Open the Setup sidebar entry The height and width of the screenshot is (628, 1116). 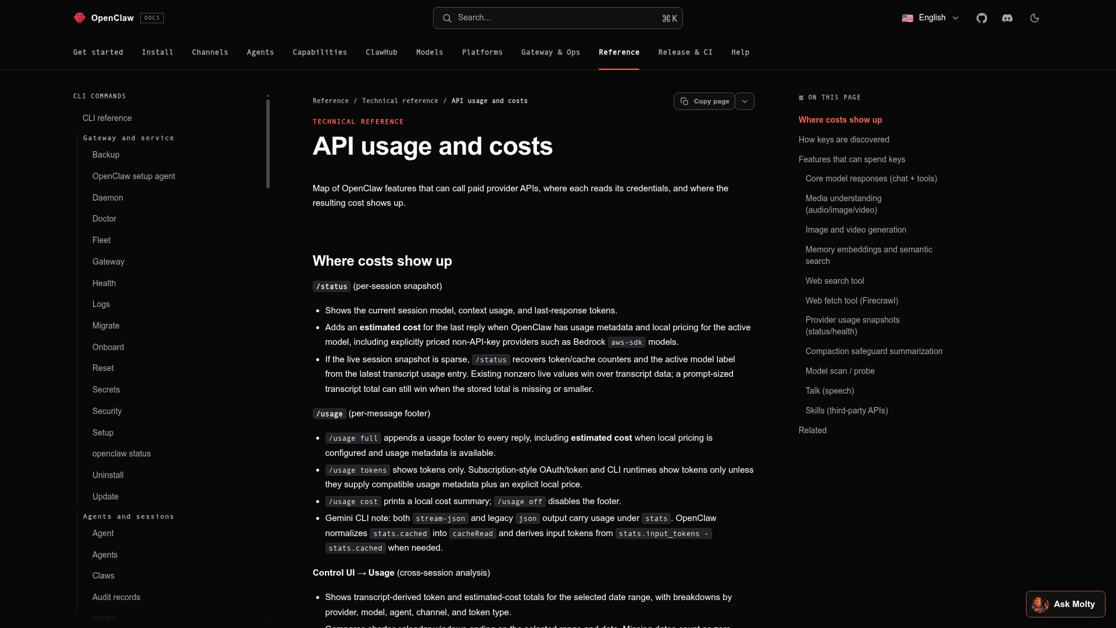tap(103, 433)
